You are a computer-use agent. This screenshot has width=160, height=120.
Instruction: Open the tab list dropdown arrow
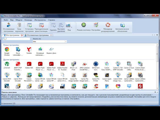[x=157, y=35]
